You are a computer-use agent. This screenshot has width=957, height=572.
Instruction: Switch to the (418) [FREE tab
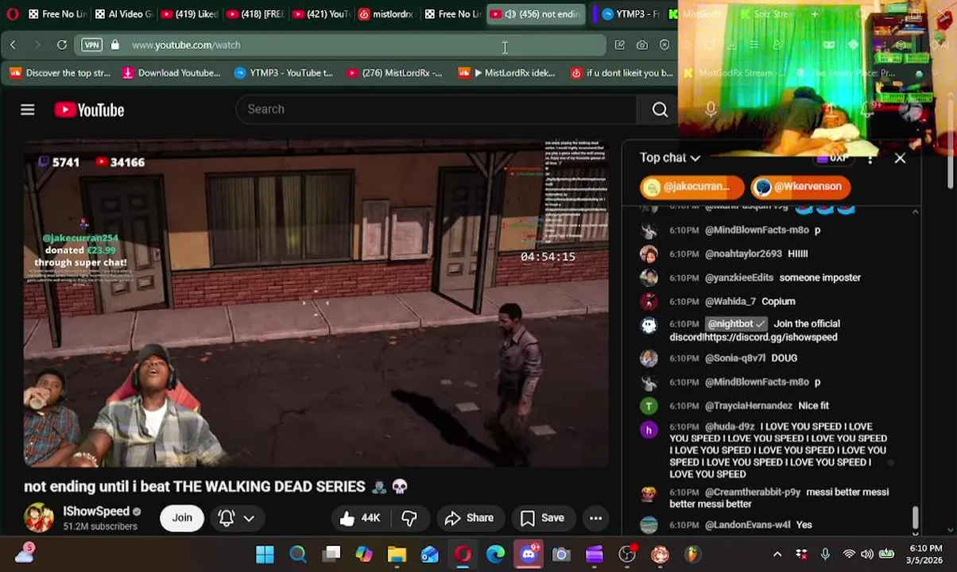(x=255, y=14)
